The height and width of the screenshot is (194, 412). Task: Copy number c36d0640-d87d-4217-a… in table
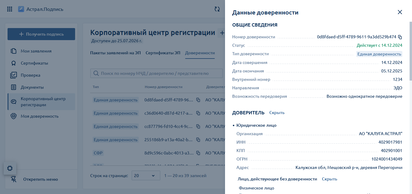[x=198, y=113]
